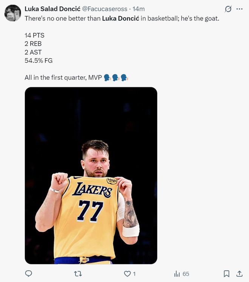Open the three-dot more options menu
Screen dimensions: 249x282
pos(240,9)
